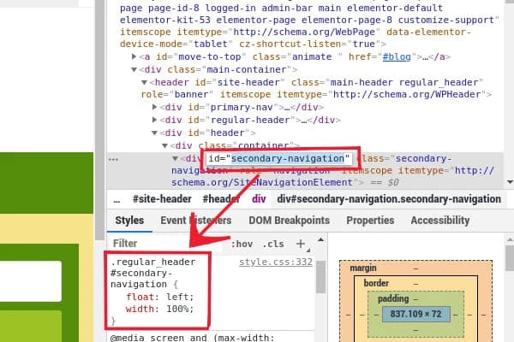Select div#secondary-navigation.secondary-navigation breadcrumb

pos(389,199)
